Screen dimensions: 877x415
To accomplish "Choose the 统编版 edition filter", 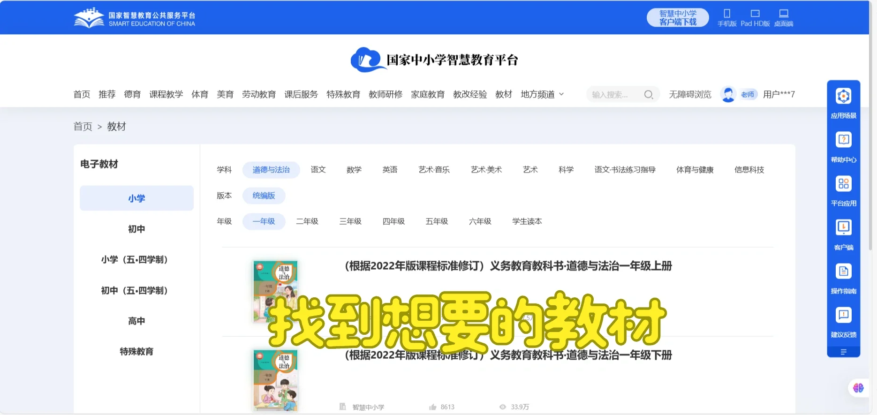I will tap(264, 196).
